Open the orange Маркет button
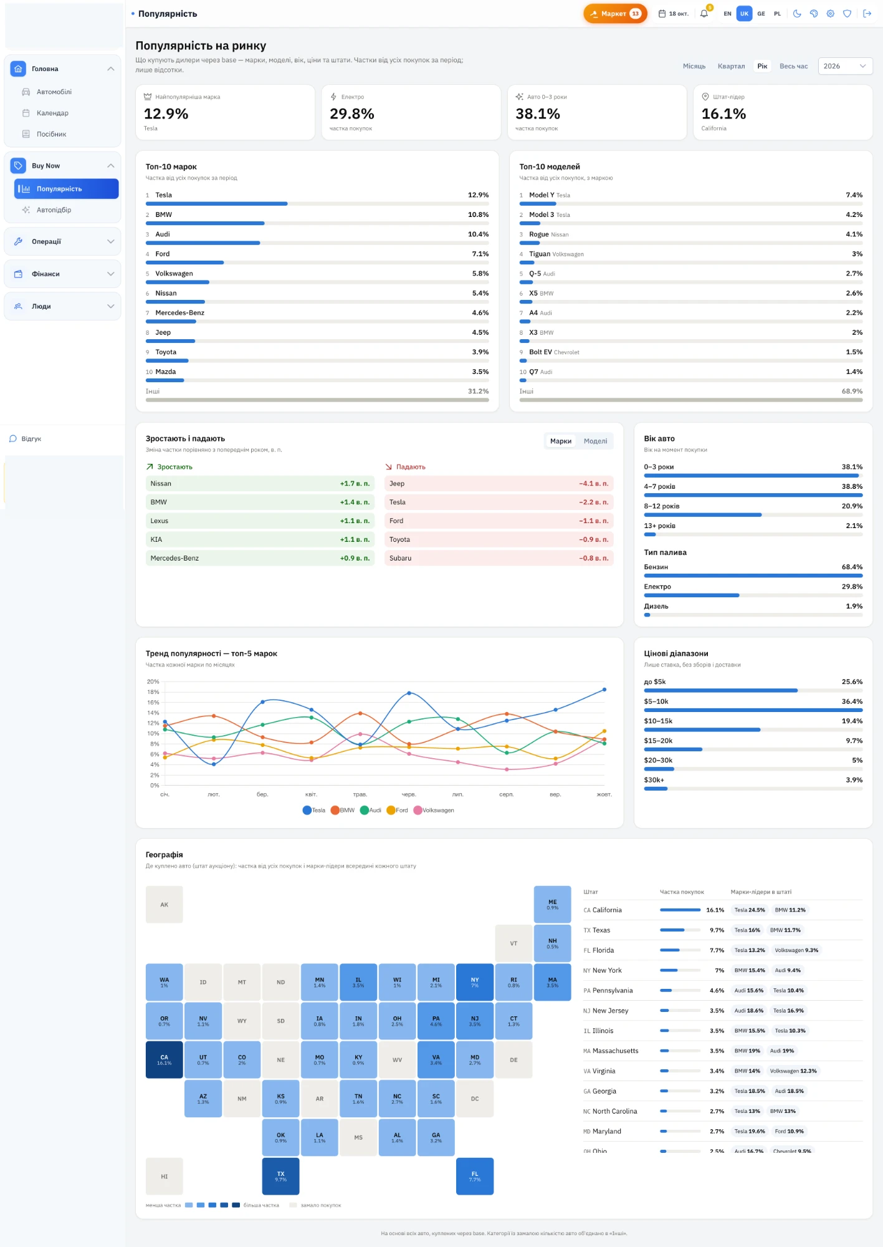Screen dimensions: 883x1247 pyautogui.click(x=615, y=14)
